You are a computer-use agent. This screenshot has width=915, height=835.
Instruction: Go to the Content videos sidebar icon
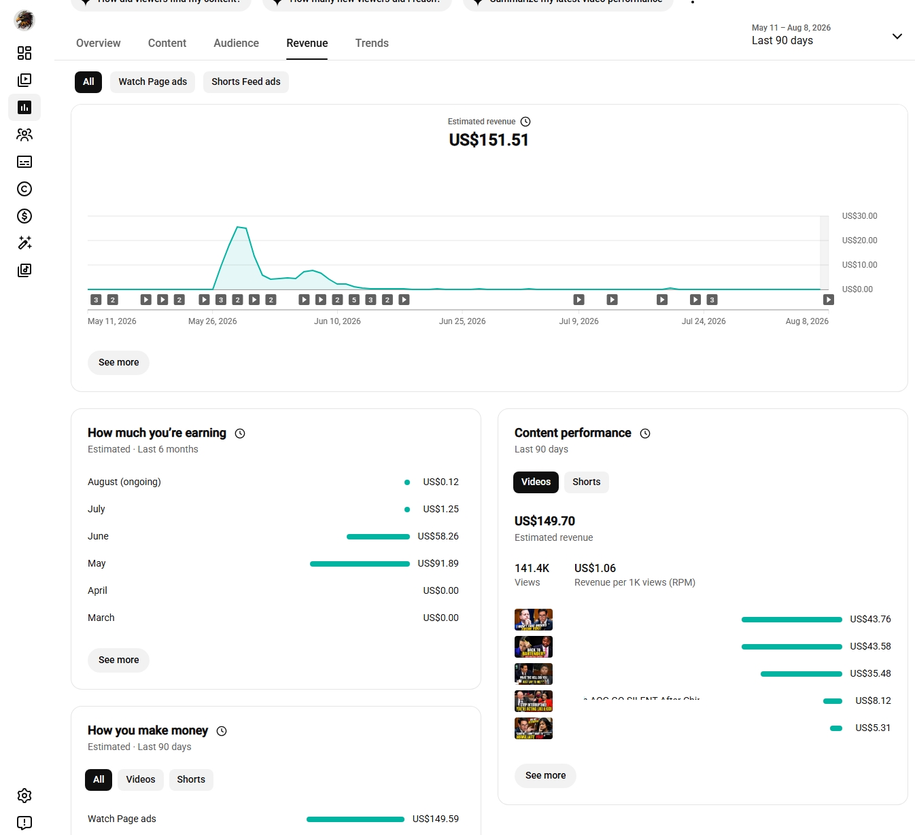(x=24, y=80)
